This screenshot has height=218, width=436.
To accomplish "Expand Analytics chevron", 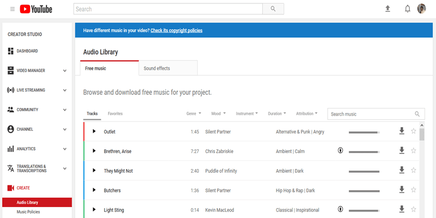I will tap(65, 149).
